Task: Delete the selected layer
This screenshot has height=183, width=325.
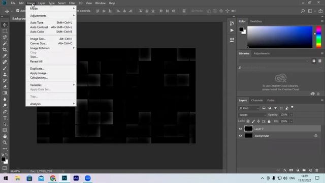Action: [317, 170]
